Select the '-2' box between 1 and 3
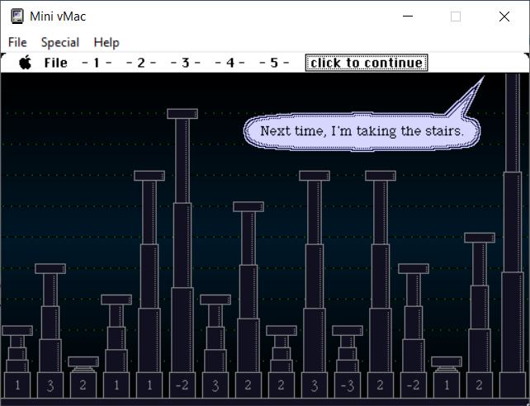530x406 pixels. tap(182, 385)
